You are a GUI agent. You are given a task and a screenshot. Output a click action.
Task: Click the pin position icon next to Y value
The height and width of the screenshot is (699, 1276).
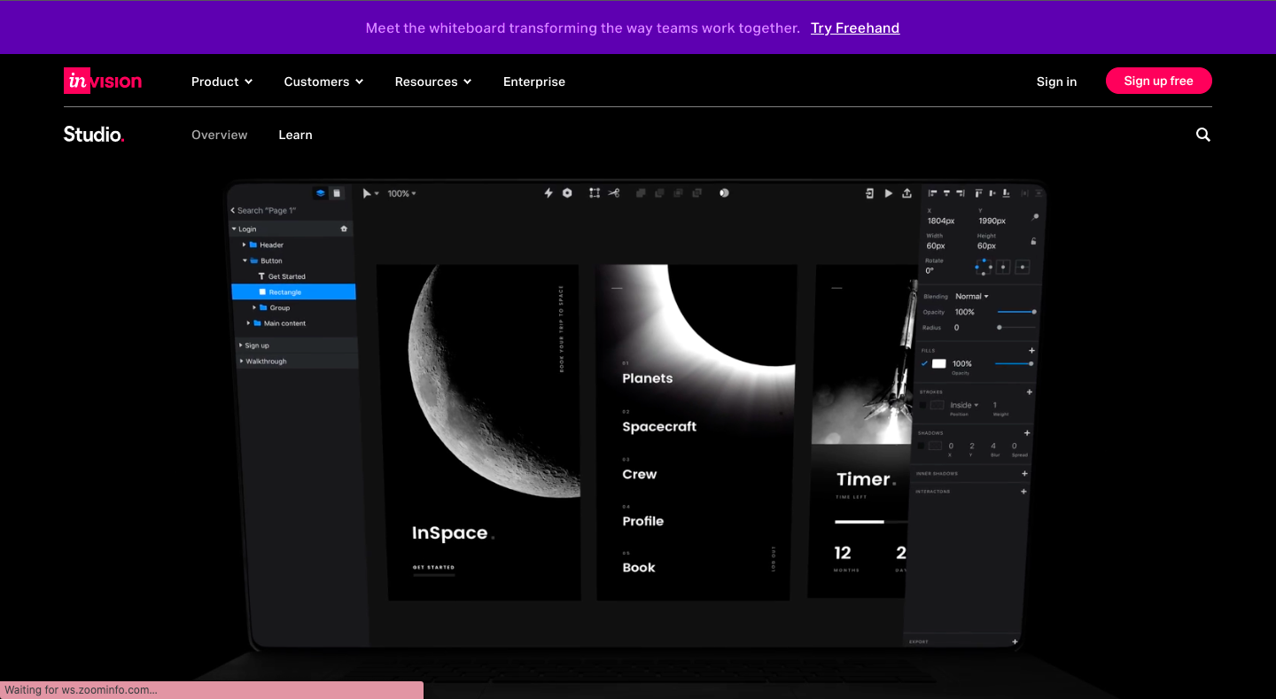pos(1035,217)
